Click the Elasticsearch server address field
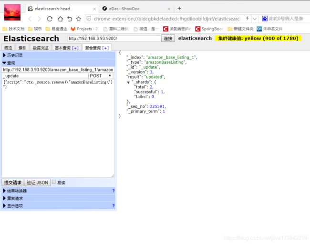 [114, 39]
